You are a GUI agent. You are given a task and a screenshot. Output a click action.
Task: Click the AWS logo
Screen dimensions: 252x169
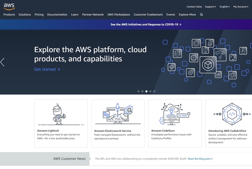9,6
